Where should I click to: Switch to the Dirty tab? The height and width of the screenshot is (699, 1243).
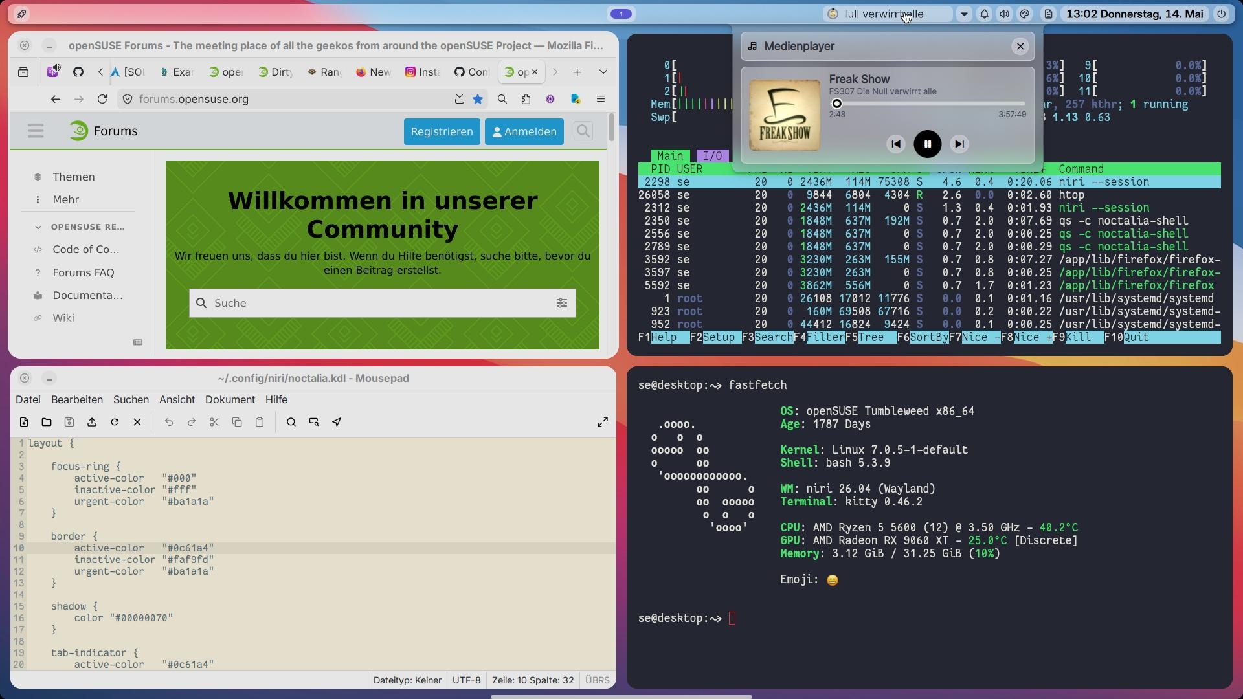coord(275,72)
